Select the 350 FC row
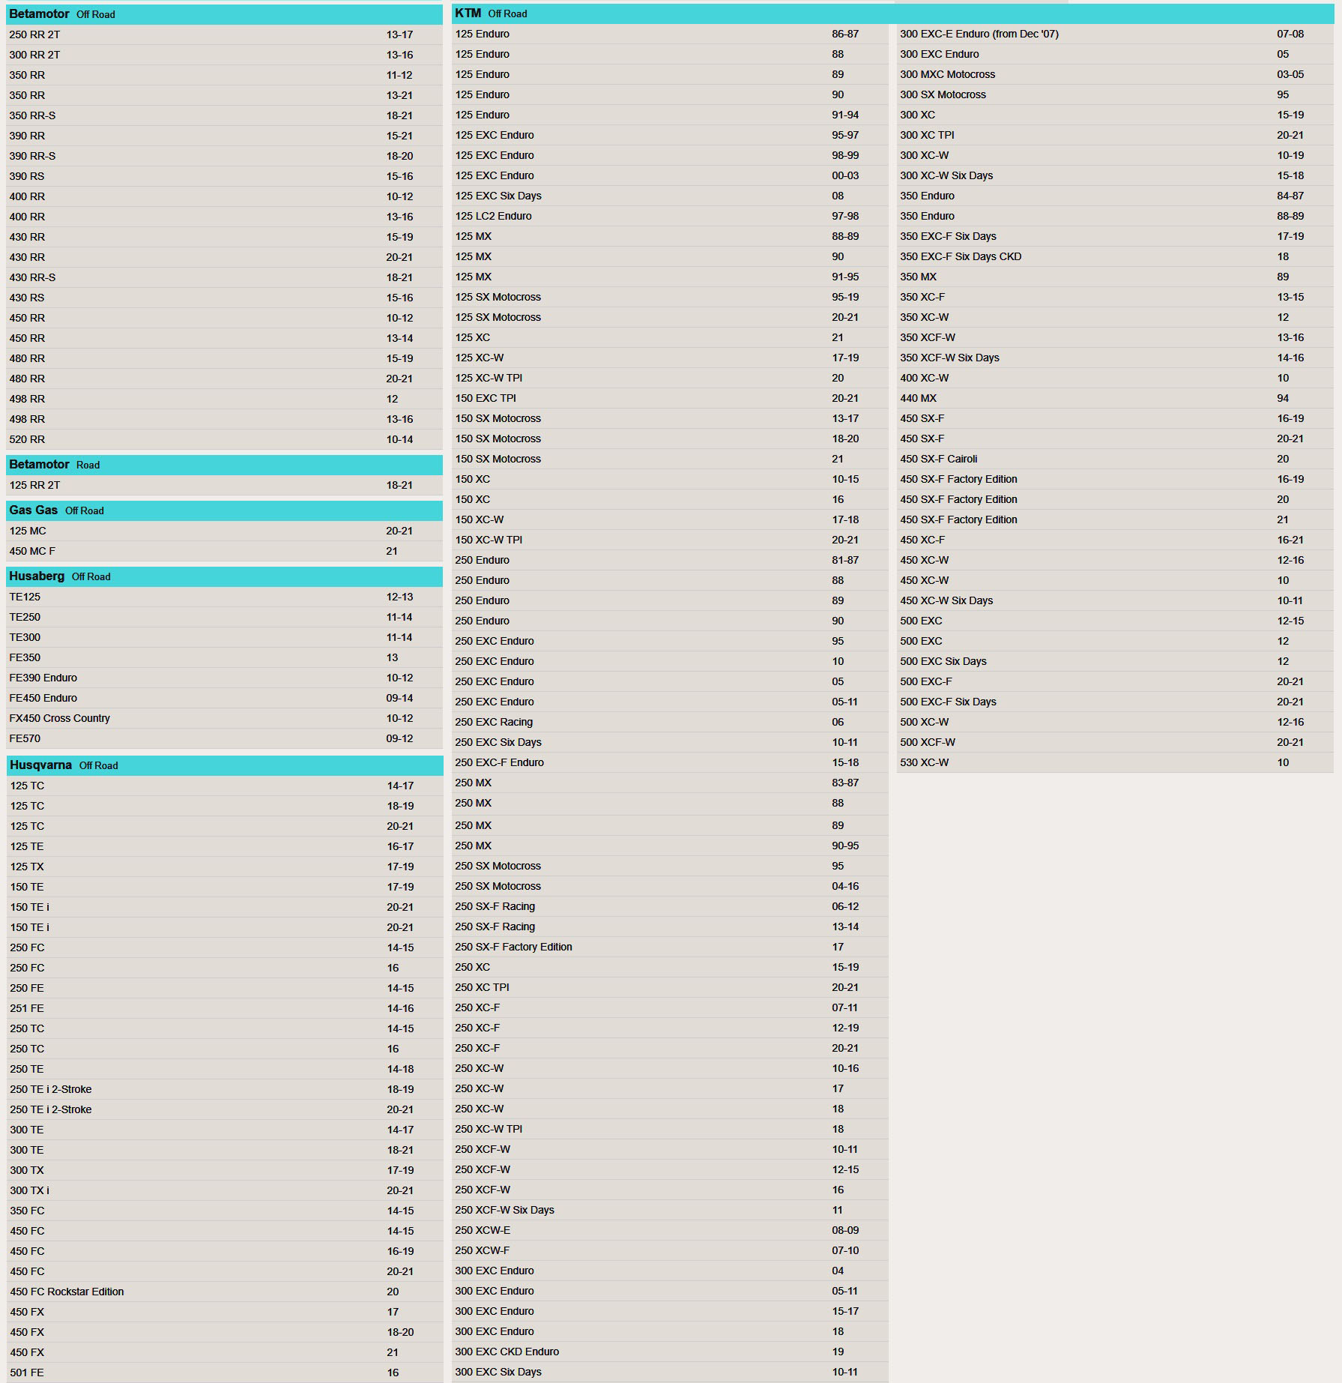 (224, 1211)
